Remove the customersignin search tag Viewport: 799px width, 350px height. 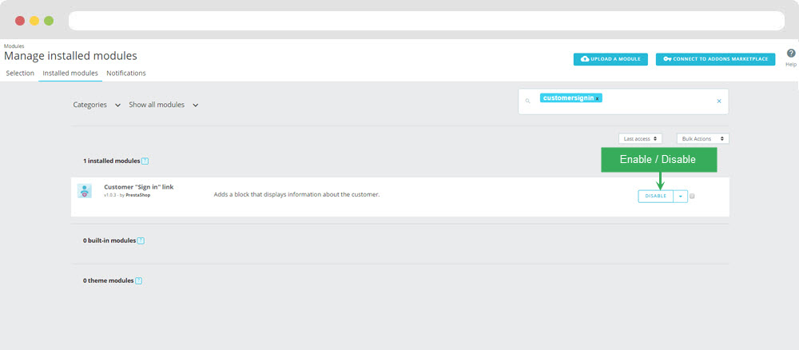point(597,98)
